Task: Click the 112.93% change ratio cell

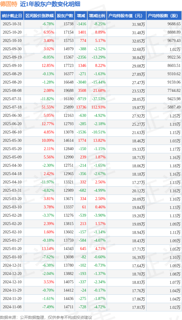Action: click(98, 107)
